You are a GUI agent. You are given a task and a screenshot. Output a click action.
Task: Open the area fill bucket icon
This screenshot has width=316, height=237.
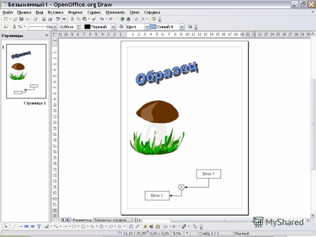[121, 27]
